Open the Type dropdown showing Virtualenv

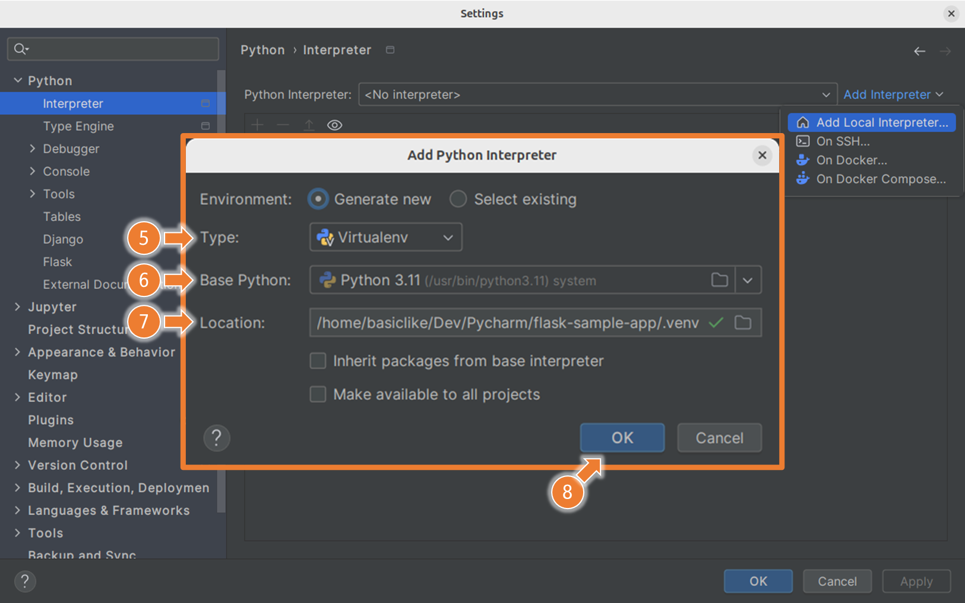[x=386, y=237]
